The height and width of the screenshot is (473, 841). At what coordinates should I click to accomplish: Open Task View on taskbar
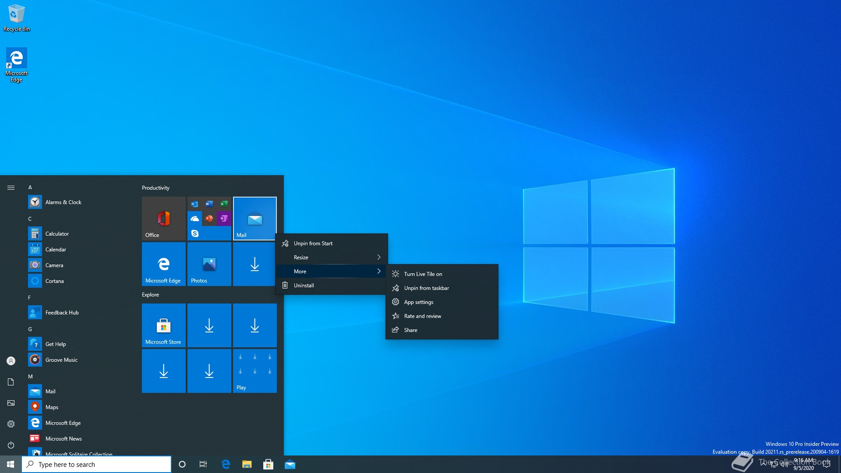(x=203, y=464)
